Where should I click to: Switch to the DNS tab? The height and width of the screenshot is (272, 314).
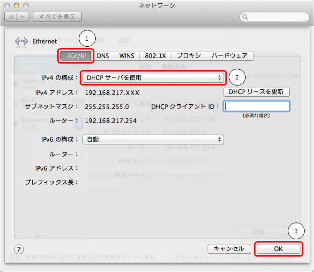tap(103, 56)
